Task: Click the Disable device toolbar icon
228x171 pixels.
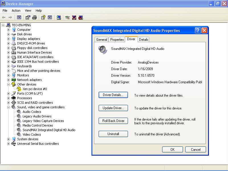Action: pyautogui.click(x=81, y=17)
